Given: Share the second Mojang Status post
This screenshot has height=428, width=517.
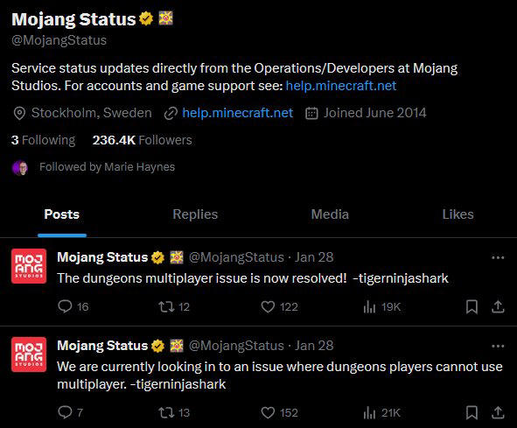Looking at the screenshot, I should [498, 412].
